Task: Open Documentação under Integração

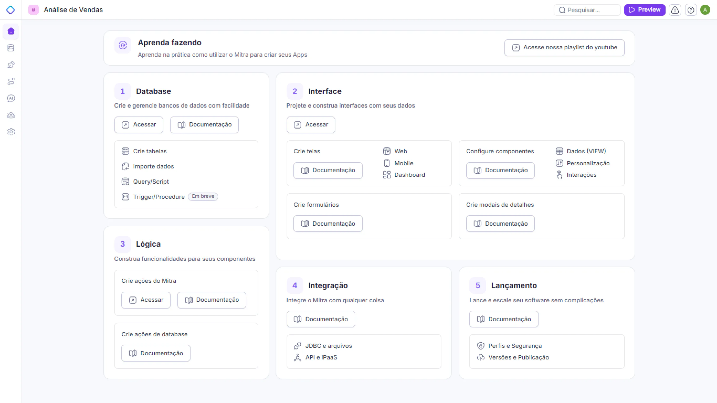Action: [x=321, y=319]
